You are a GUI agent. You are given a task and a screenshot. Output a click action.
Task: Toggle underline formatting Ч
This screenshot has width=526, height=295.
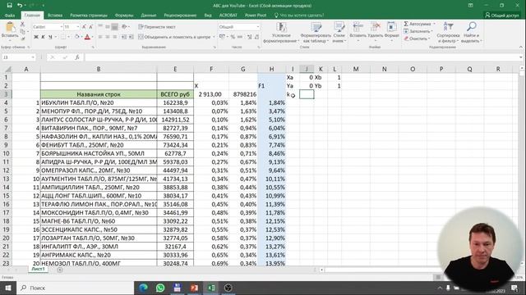tap(50, 37)
